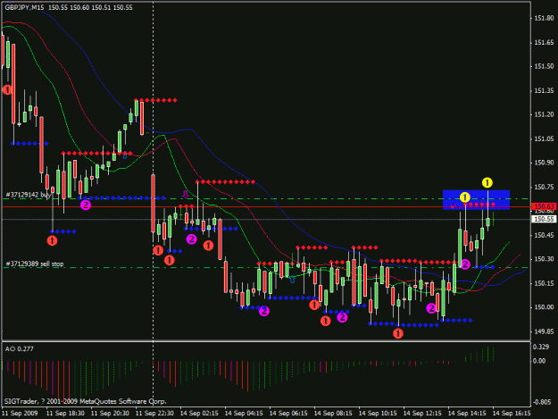
Task: Select the blue rectangle zone object
Action: (x=476, y=200)
